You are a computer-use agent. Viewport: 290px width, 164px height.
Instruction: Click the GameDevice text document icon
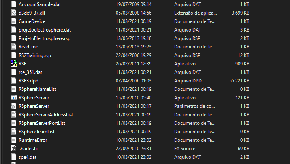(14, 21)
